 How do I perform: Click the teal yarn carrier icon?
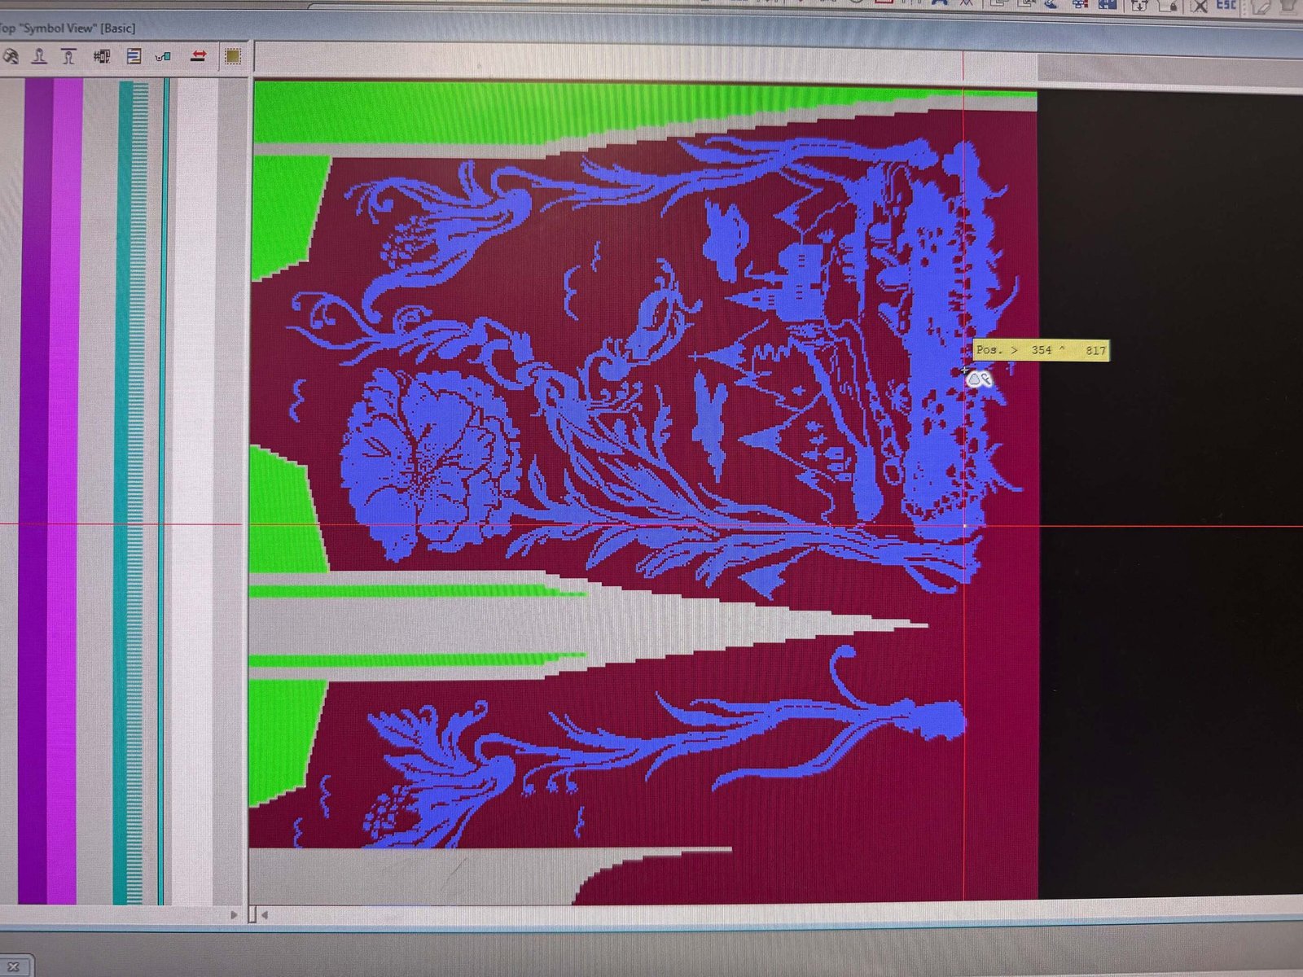click(x=164, y=56)
